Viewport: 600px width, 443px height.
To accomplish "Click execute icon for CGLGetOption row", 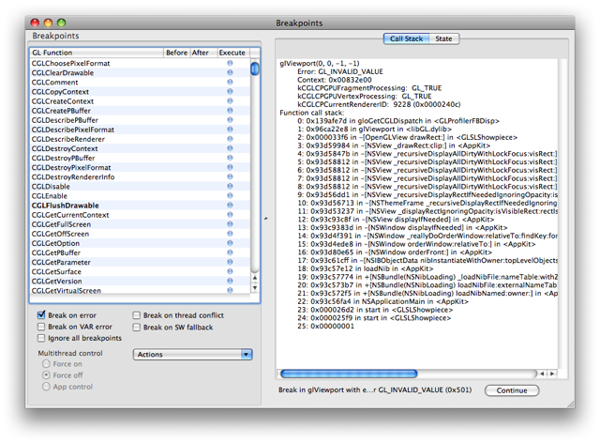I will 231,243.
